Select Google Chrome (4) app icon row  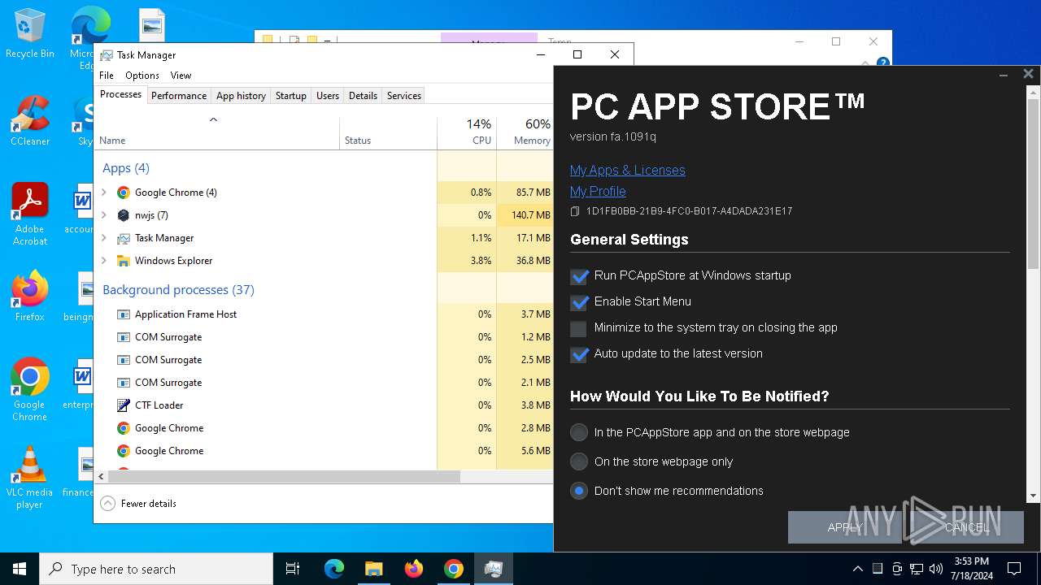(x=124, y=193)
